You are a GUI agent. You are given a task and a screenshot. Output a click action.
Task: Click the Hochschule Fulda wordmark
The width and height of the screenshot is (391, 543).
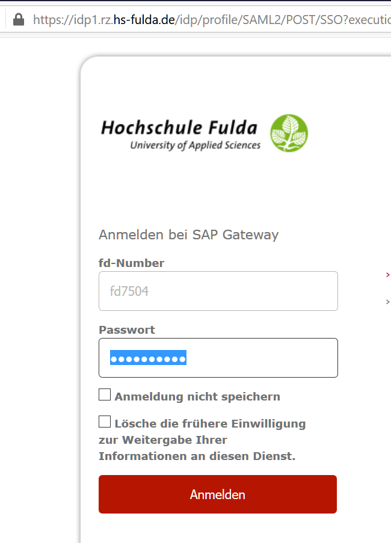click(179, 127)
